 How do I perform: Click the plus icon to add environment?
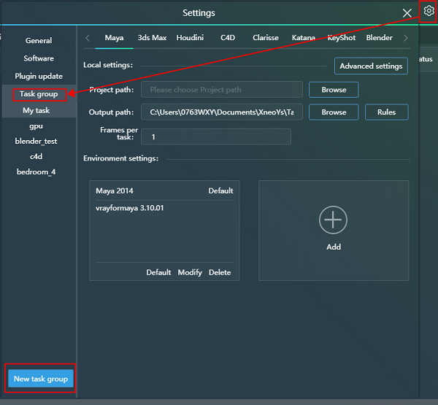click(x=334, y=220)
